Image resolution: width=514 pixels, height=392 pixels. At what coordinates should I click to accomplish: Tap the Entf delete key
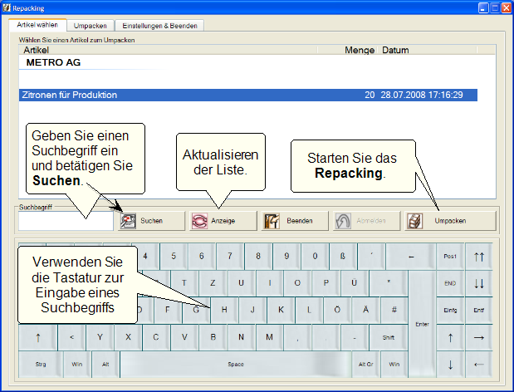point(478,310)
